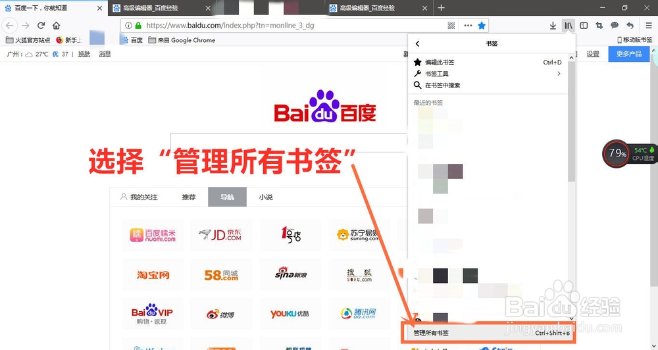Open the QR code icon in address bar
Image resolution: width=658 pixels, height=350 pixels.
pyautogui.click(x=451, y=26)
